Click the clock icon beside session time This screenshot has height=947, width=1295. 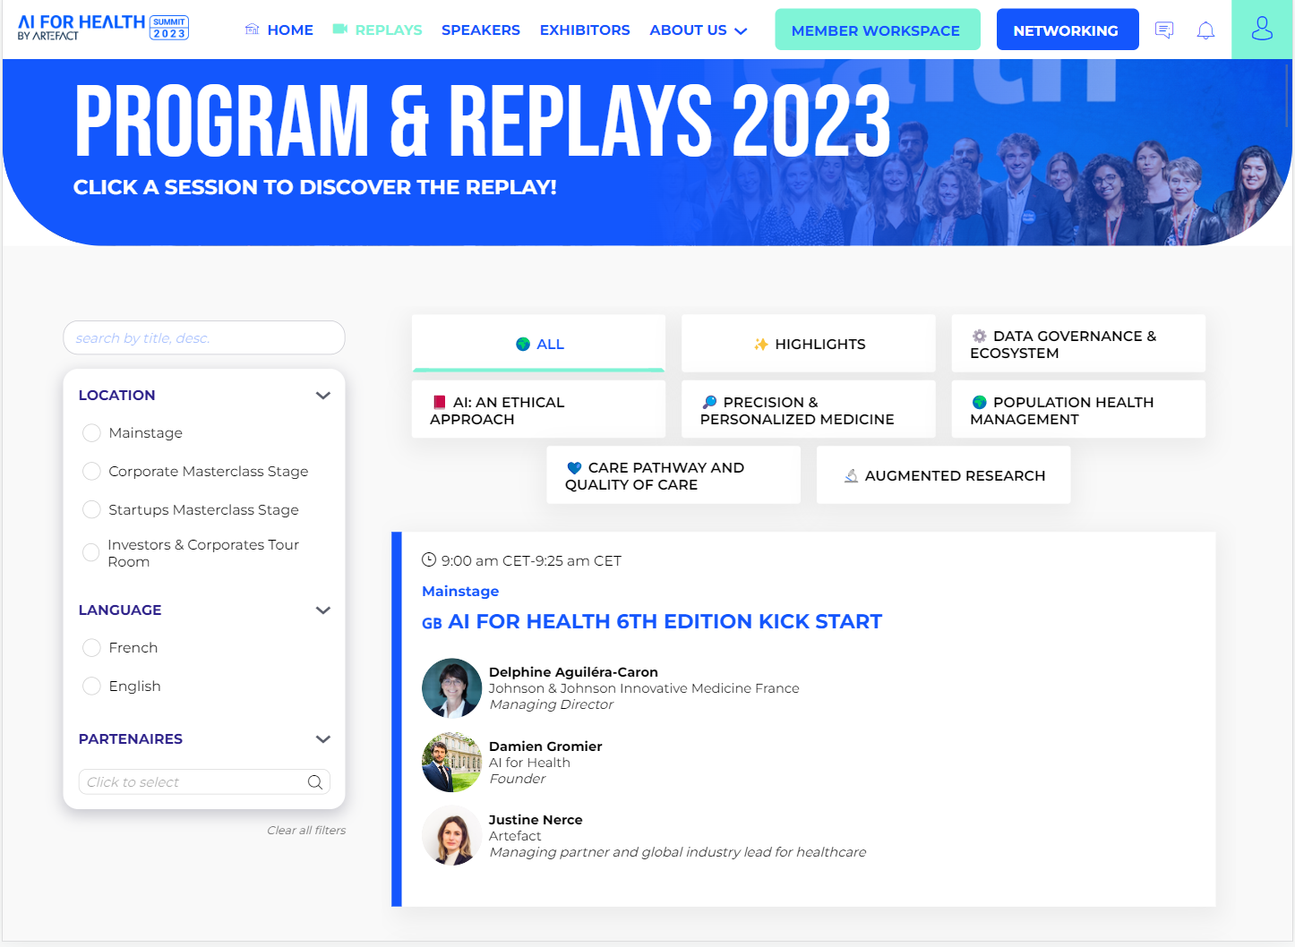(x=429, y=560)
